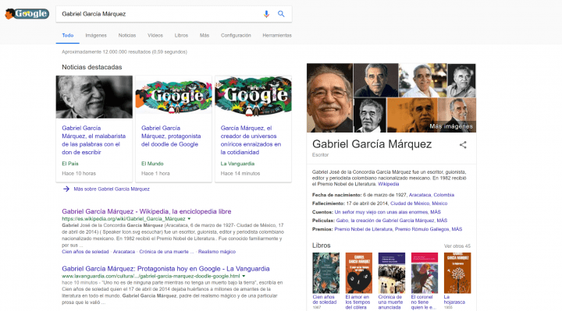Image resolution: width=562 pixels, height=311 pixels.
Task: Click Premio Rómulo Gallegos link
Action: 421,229
